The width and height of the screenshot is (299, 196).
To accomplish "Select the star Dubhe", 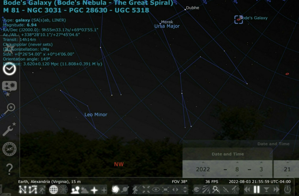I will coord(185,9).
